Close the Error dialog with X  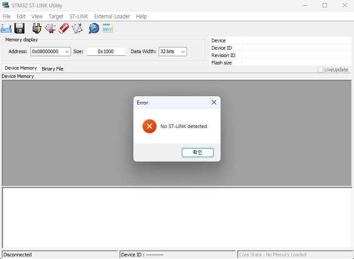214,102
